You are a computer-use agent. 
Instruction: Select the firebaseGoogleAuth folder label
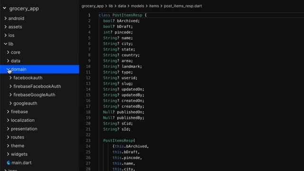click(34, 95)
